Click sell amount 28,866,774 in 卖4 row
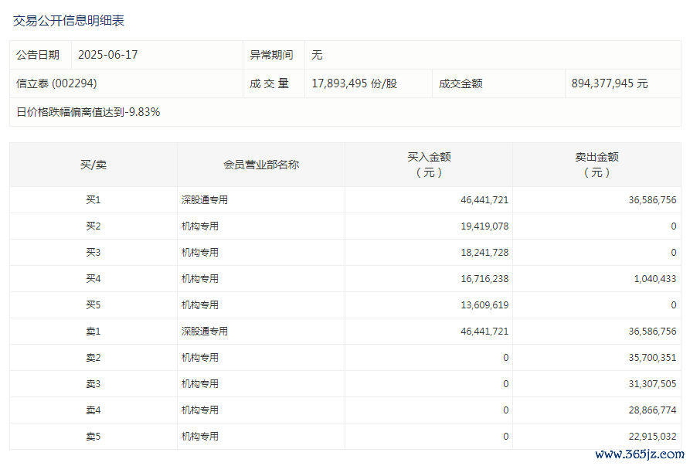Screen dimensions: 690x466 tap(652, 410)
